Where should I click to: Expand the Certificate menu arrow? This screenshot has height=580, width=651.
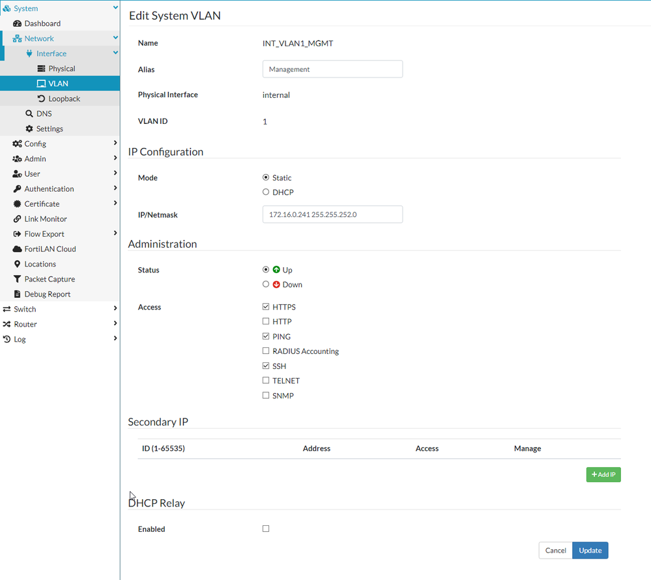(115, 203)
